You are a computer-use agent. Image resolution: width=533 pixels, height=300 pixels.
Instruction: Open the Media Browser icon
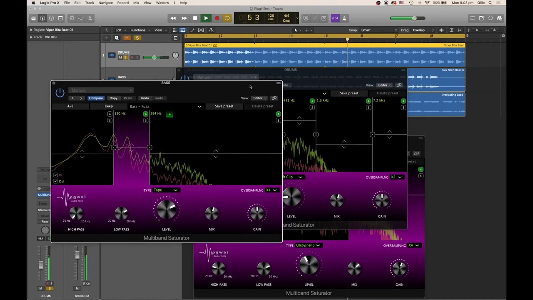(499, 18)
